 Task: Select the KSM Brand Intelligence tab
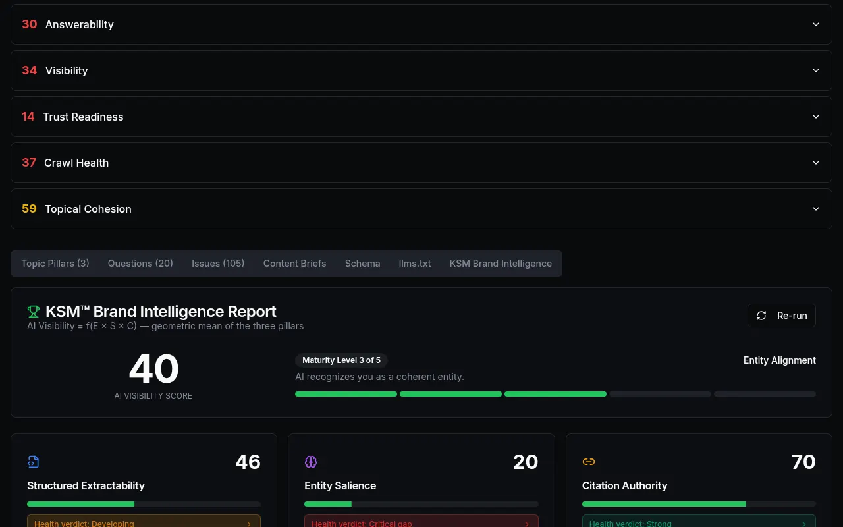pyautogui.click(x=501, y=263)
